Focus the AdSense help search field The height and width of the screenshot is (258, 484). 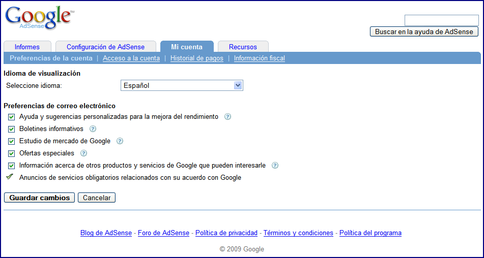(441, 20)
